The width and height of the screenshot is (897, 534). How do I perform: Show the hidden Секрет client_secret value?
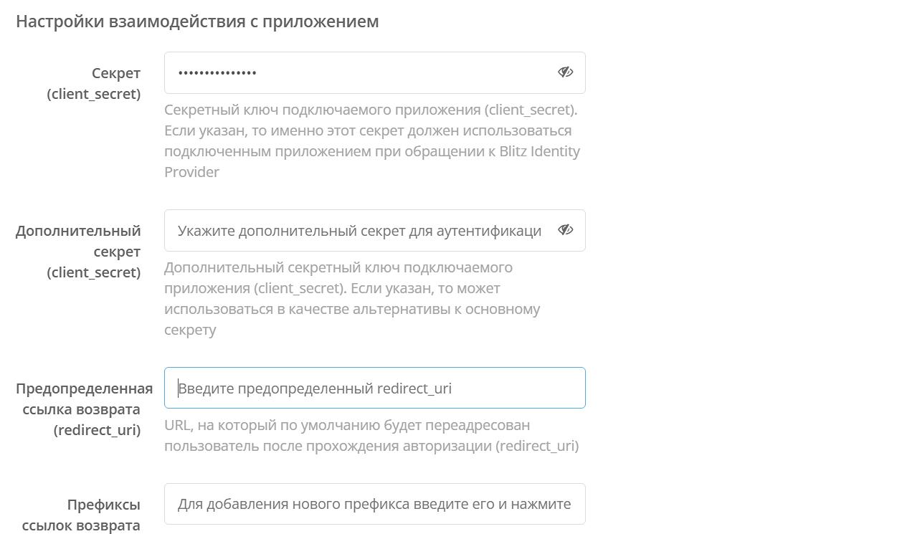(x=565, y=72)
